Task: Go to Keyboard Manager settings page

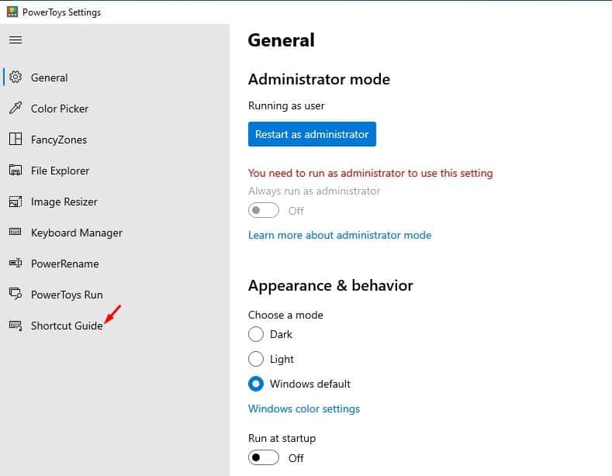Action: click(x=77, y=233)
